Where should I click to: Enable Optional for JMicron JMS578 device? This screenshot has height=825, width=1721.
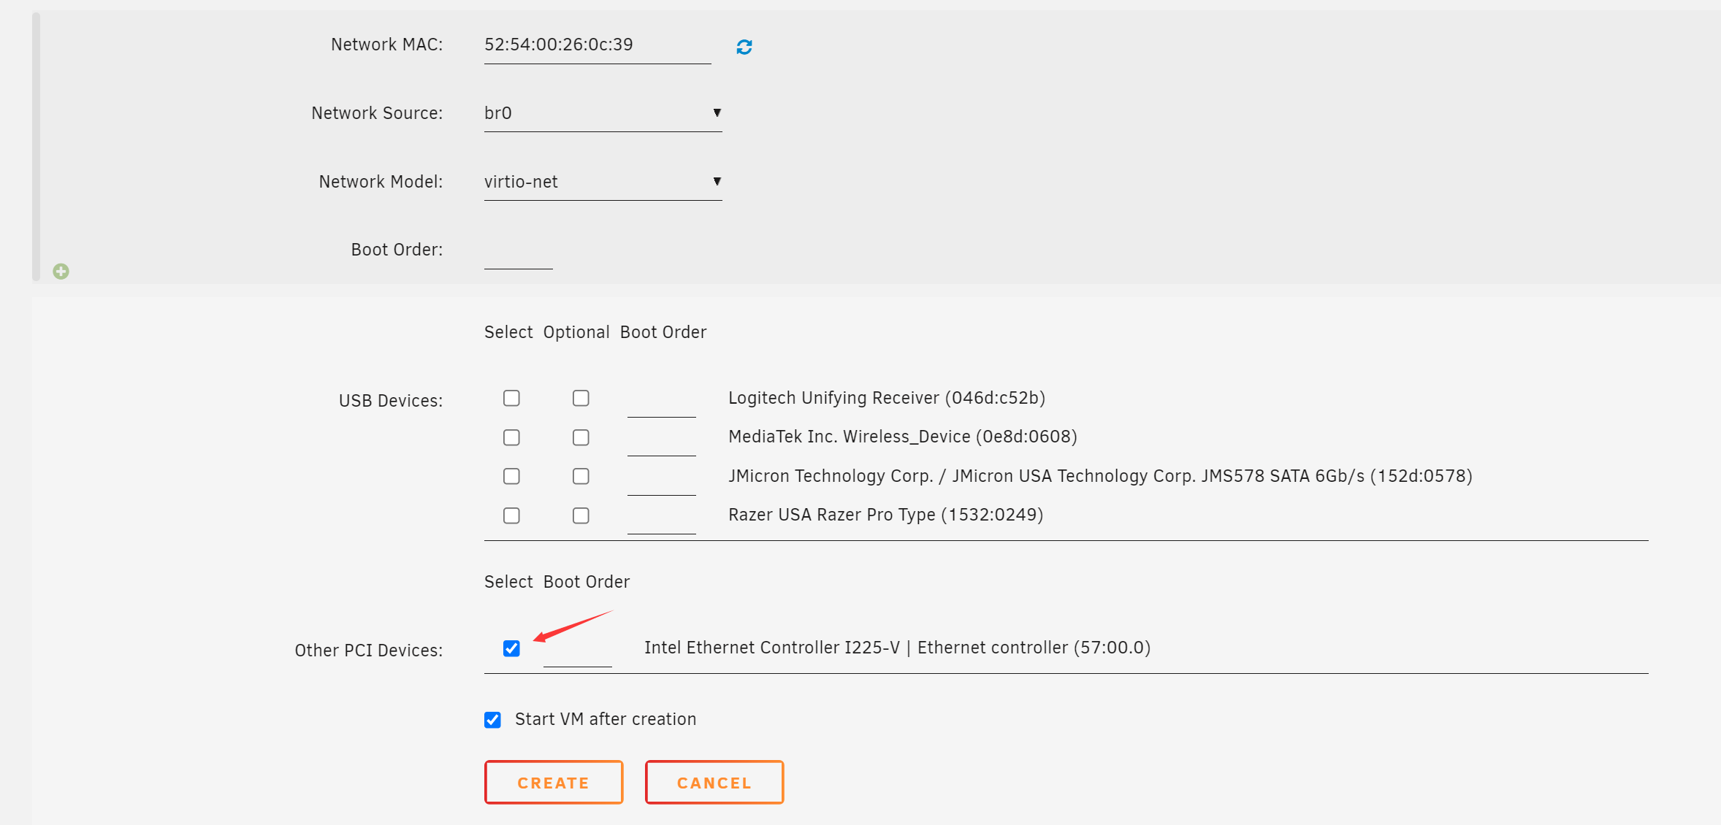[581, 476]
